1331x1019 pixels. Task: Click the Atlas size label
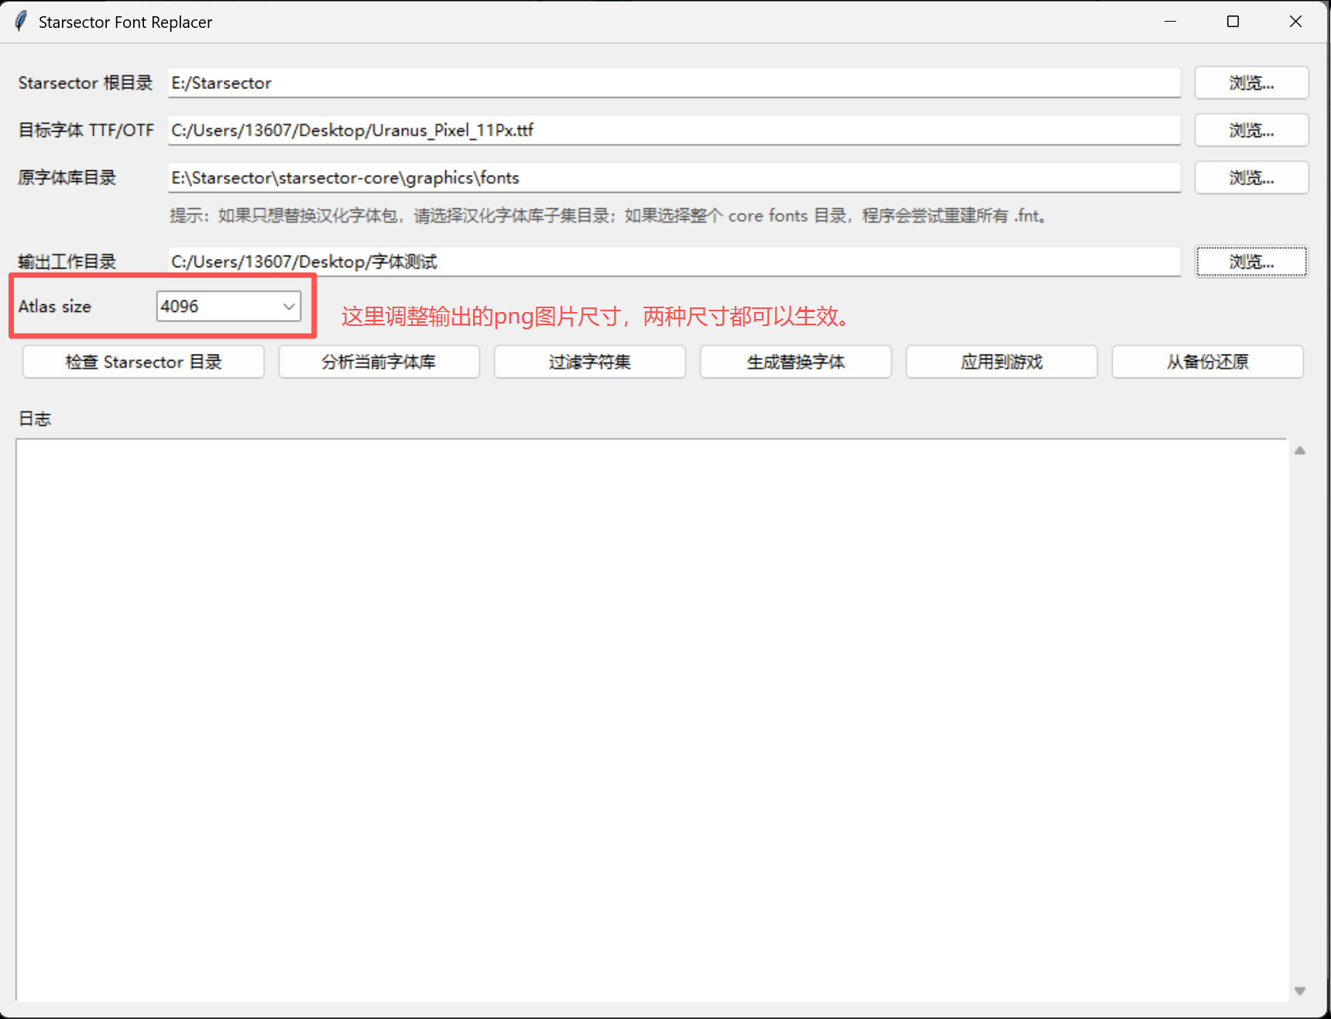pyautogui.click(x=55, y=307)
